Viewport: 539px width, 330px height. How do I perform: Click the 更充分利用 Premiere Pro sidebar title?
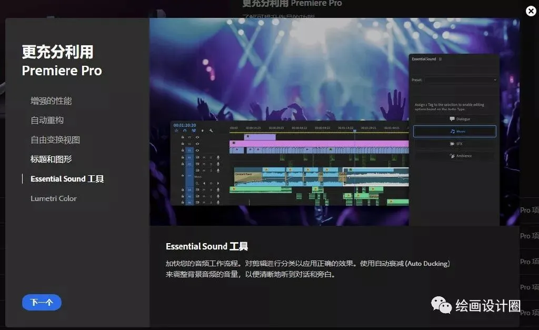click(x=62, y=61)
